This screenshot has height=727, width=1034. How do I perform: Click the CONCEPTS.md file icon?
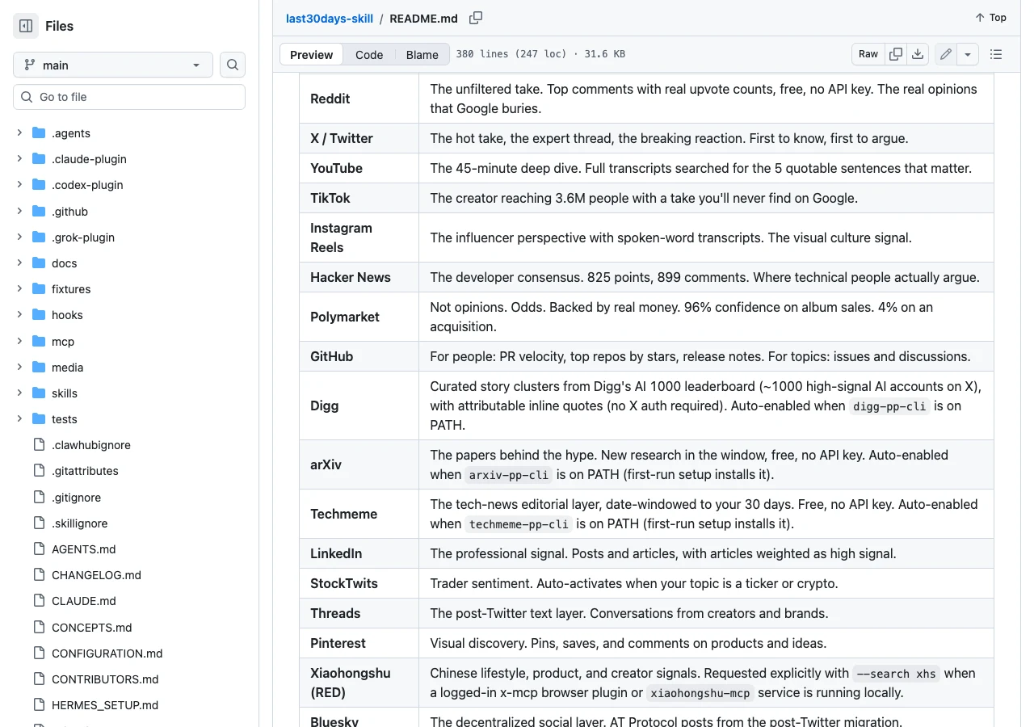tap(39, 627)
